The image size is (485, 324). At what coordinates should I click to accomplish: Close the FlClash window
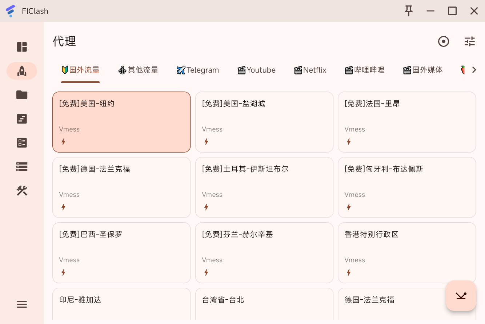pyautogui.click(x=474, y=11)
